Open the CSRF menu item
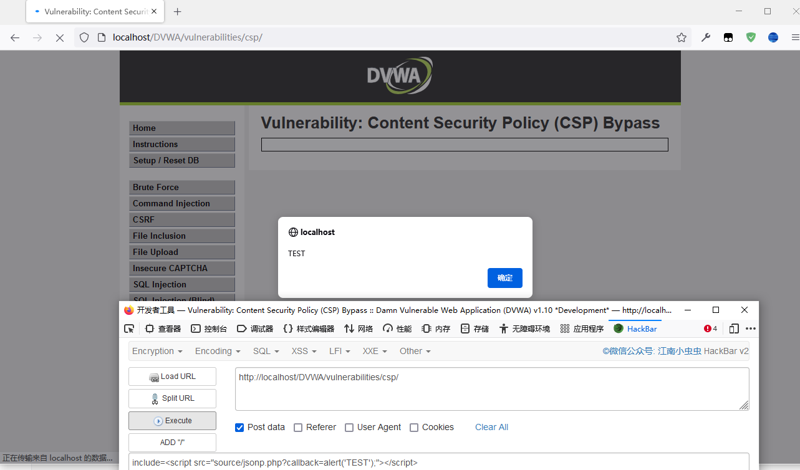800x470 pixels. pyautogui.click(x=182, y=219)
